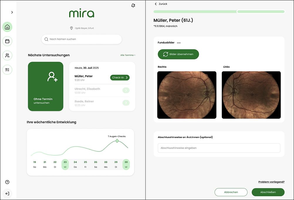The width and height of the screenshot is (294, 200).
Task: Select the 7 Augen-Checks chart data point
Action: (117, 141)
